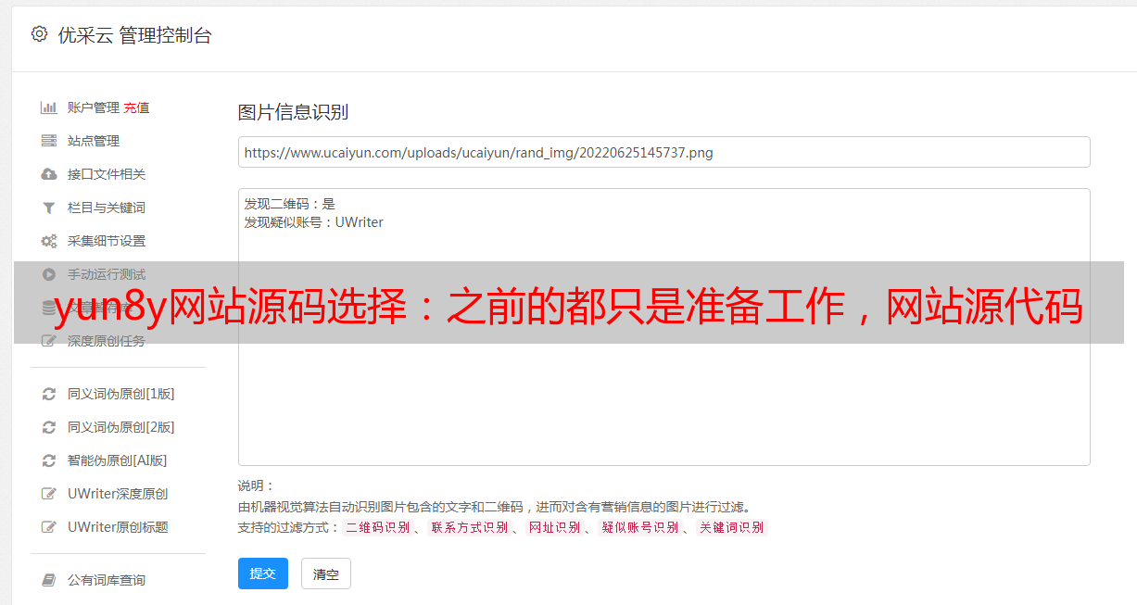Click the 疑似账号识别 tag
Image resolution: width=1137 pixels, height=605 pixels.
(x=639, y=527)
